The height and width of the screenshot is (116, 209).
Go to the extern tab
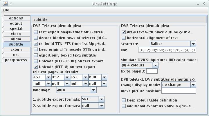click(x=16, y=50)
